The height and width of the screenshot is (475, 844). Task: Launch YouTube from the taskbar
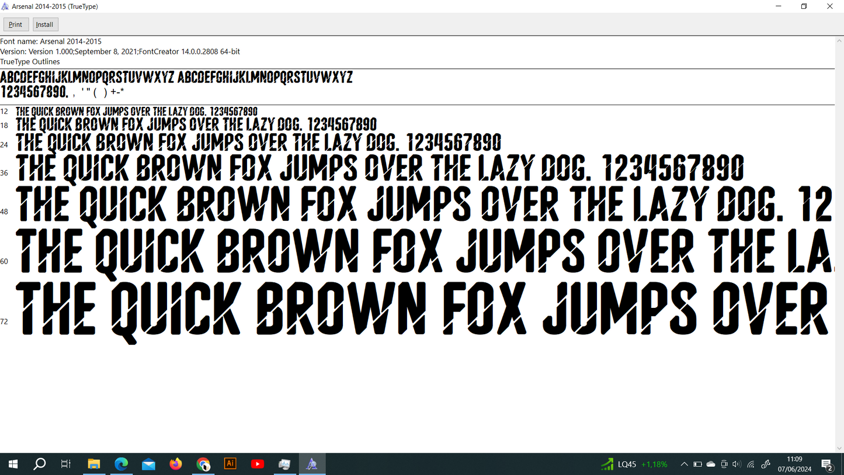(257, 463)
